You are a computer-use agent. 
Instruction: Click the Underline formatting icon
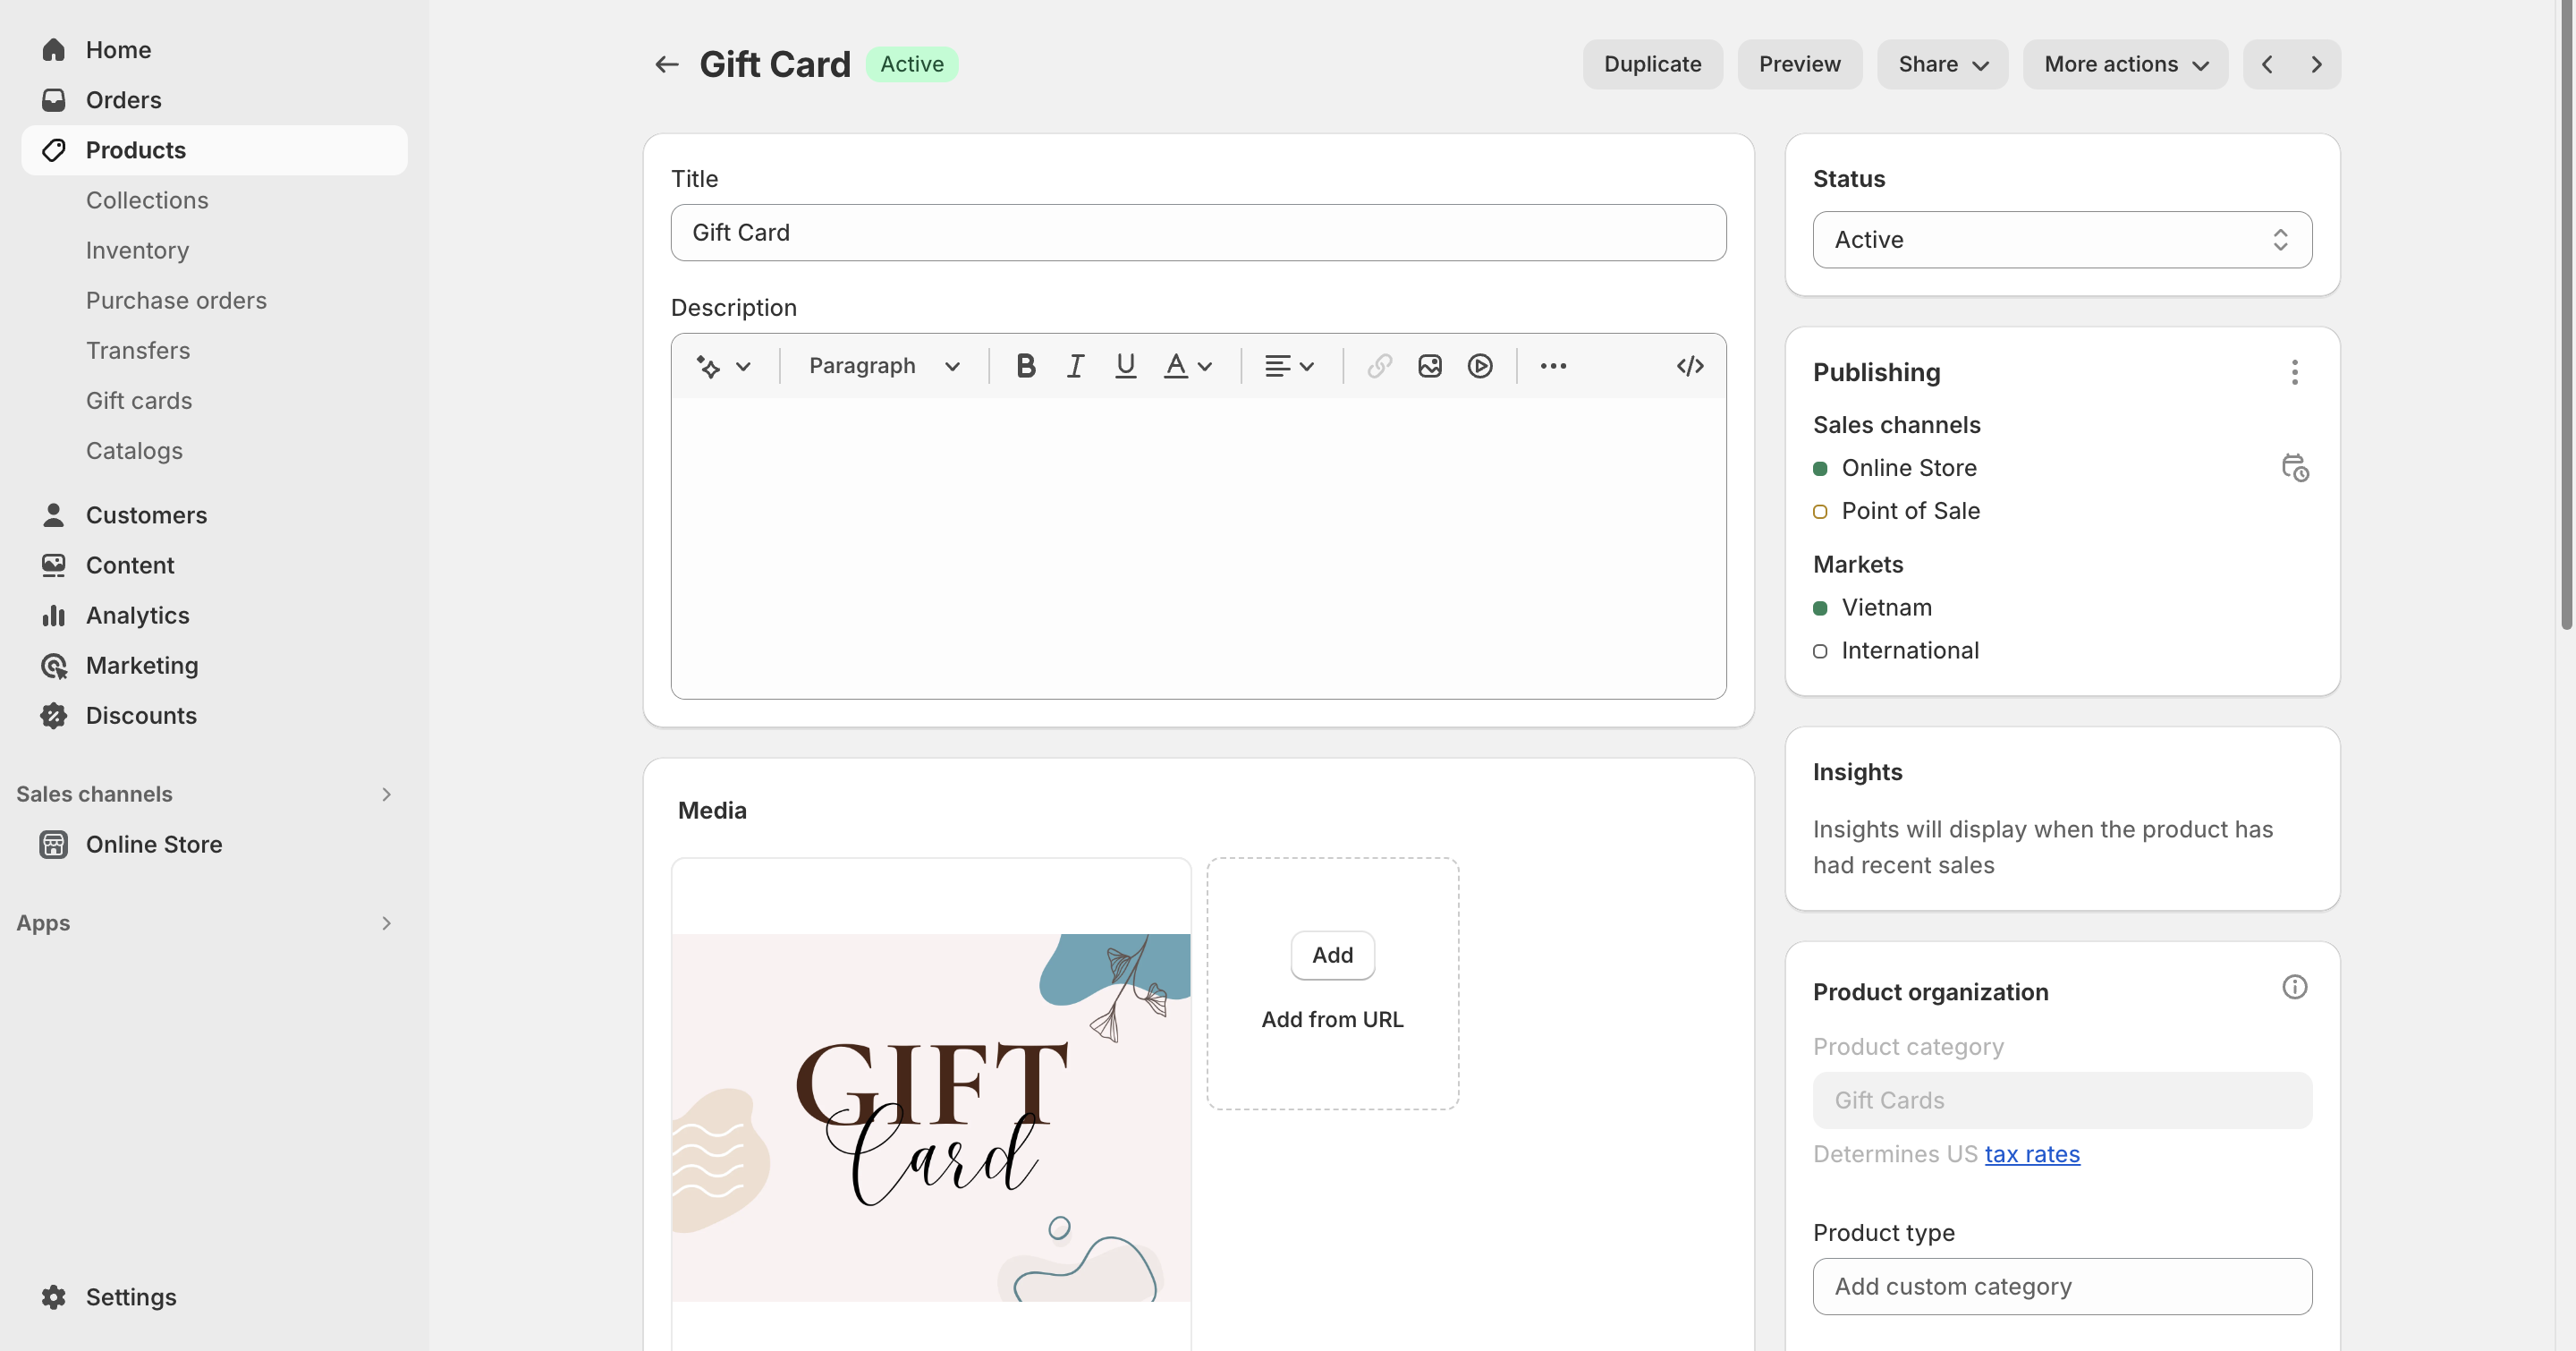pos(1125,366)
